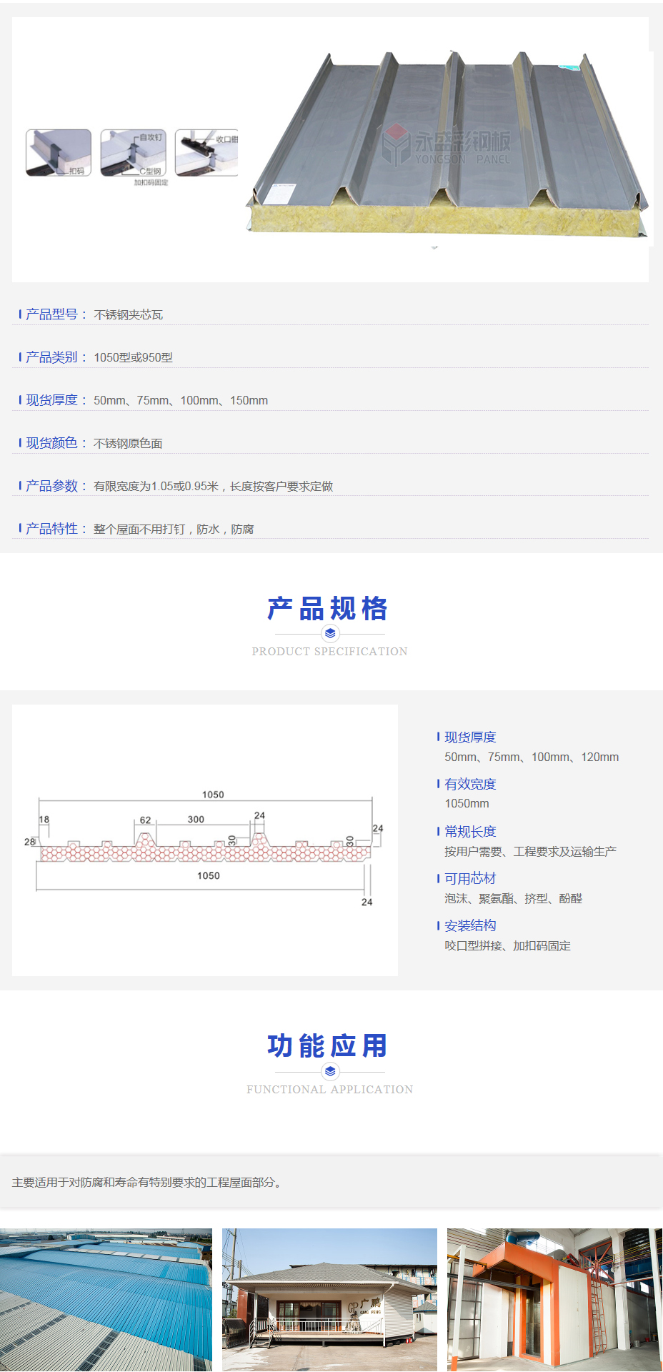Click the layered icon under 产品规格 heading
This screenshot has height=1372, width=663.
tap(330, 633)
